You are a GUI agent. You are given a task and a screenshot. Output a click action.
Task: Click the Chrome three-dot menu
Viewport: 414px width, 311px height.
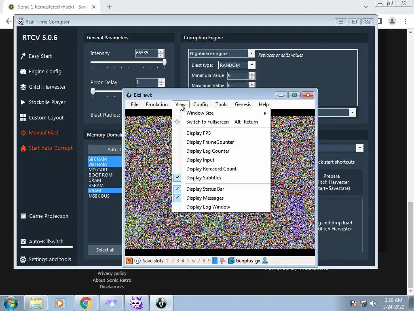point(405,21)
